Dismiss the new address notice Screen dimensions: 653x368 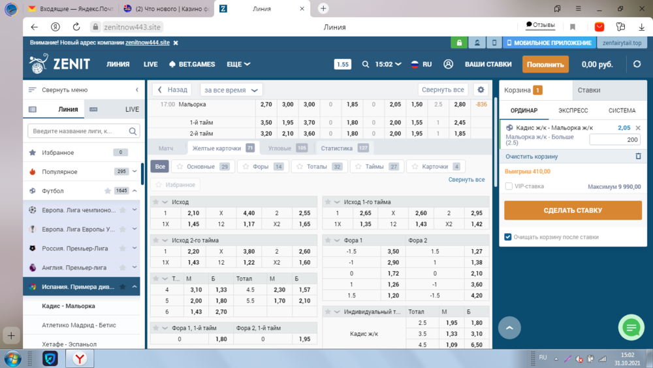176,42
